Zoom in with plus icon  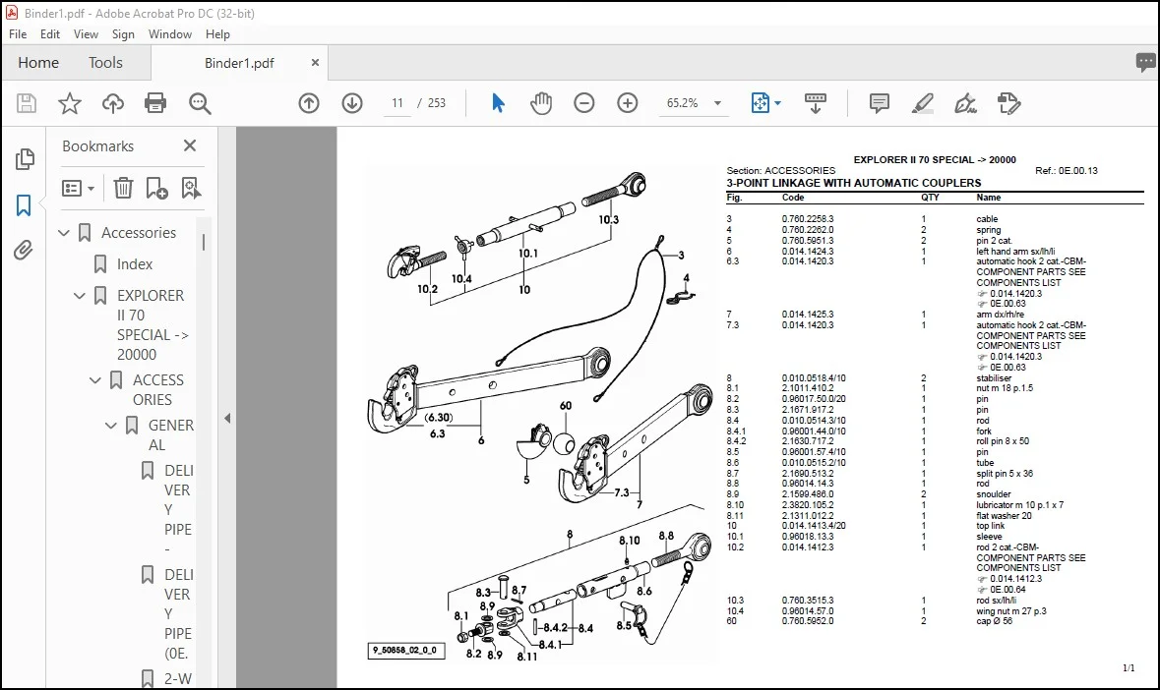click(x=628, y=103)
